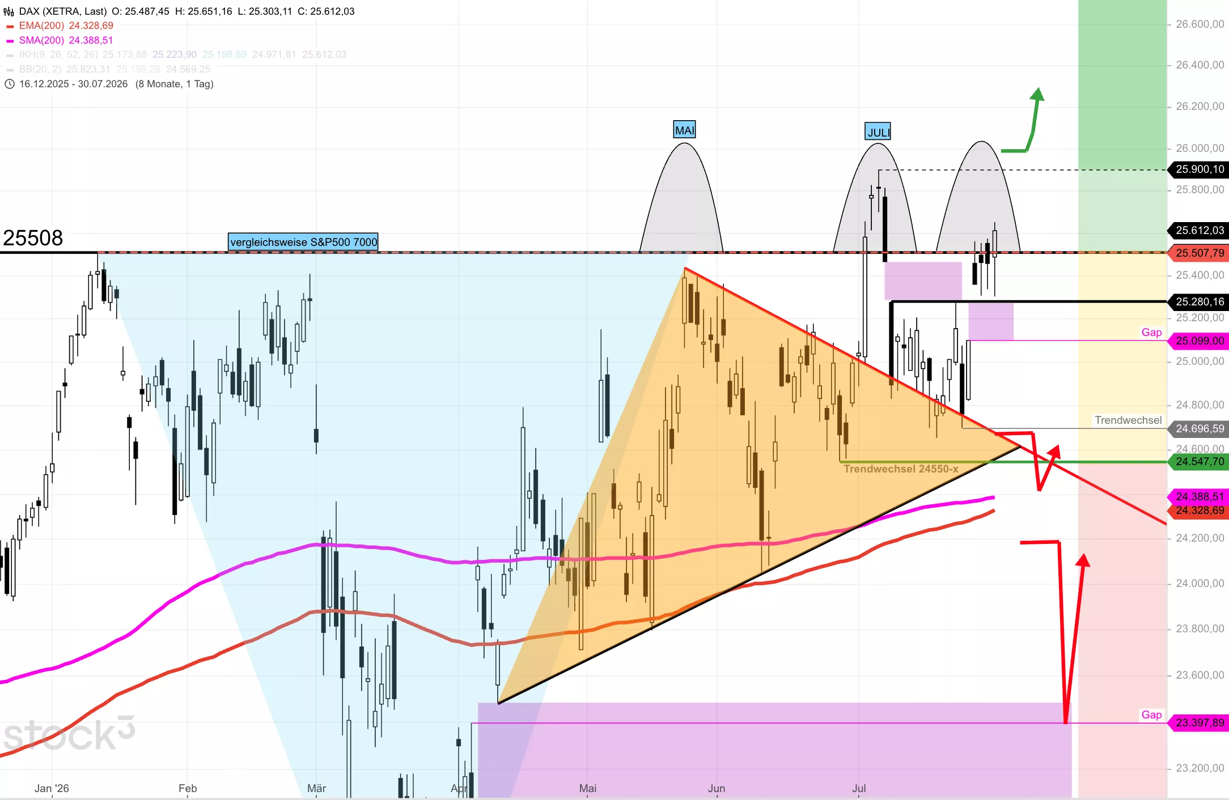This screenshot has width=1229, height=800.
Task: Click the gray 24.696,59 price tag
Action: tap(1198, 428)
